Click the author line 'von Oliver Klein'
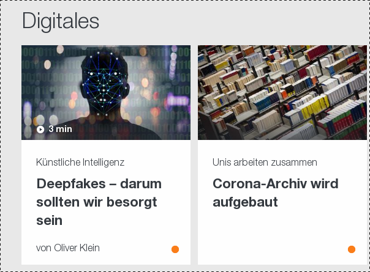370x272 pixels. coord(68,248)
